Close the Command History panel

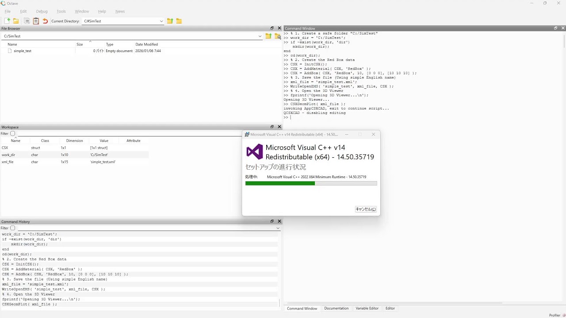(279, 221)
